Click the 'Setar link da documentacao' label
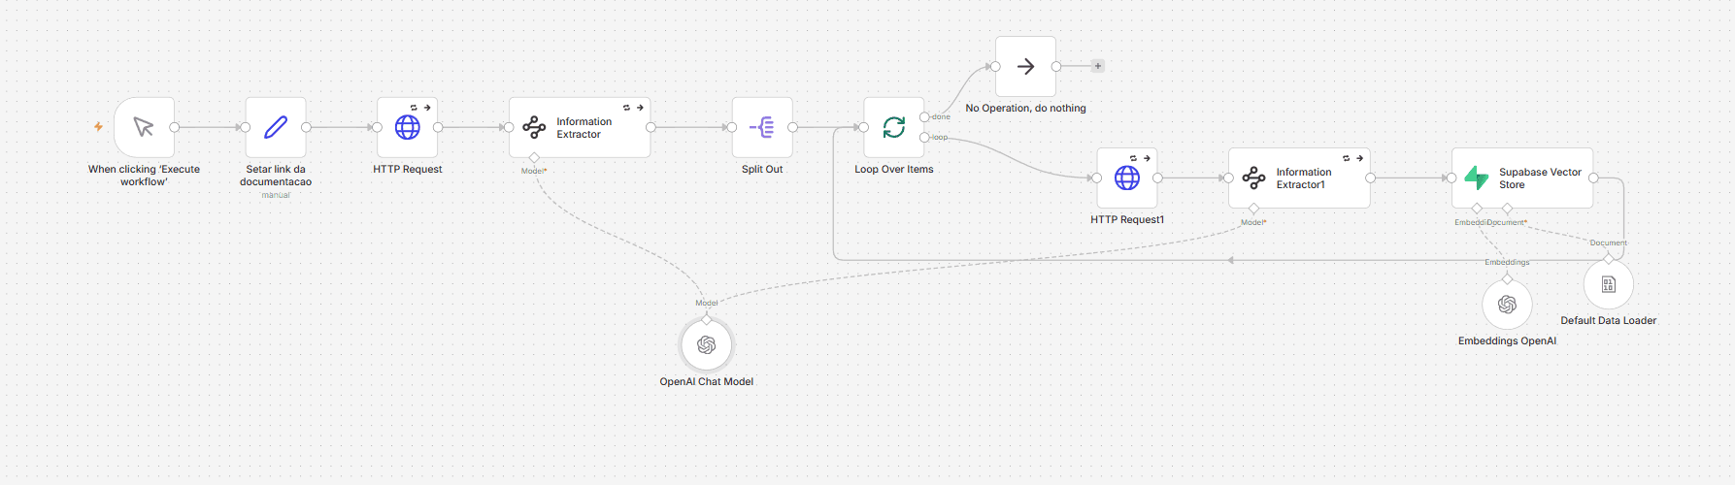 coord(276,176)
